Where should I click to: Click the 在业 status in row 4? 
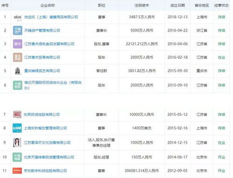click(221, 58)
